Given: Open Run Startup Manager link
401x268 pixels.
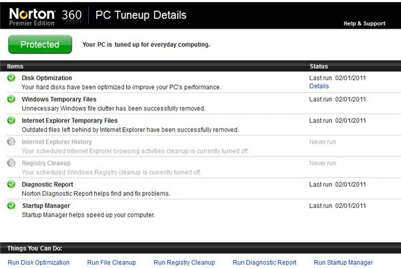Looking at the screenshot, I should click(343, 263).
